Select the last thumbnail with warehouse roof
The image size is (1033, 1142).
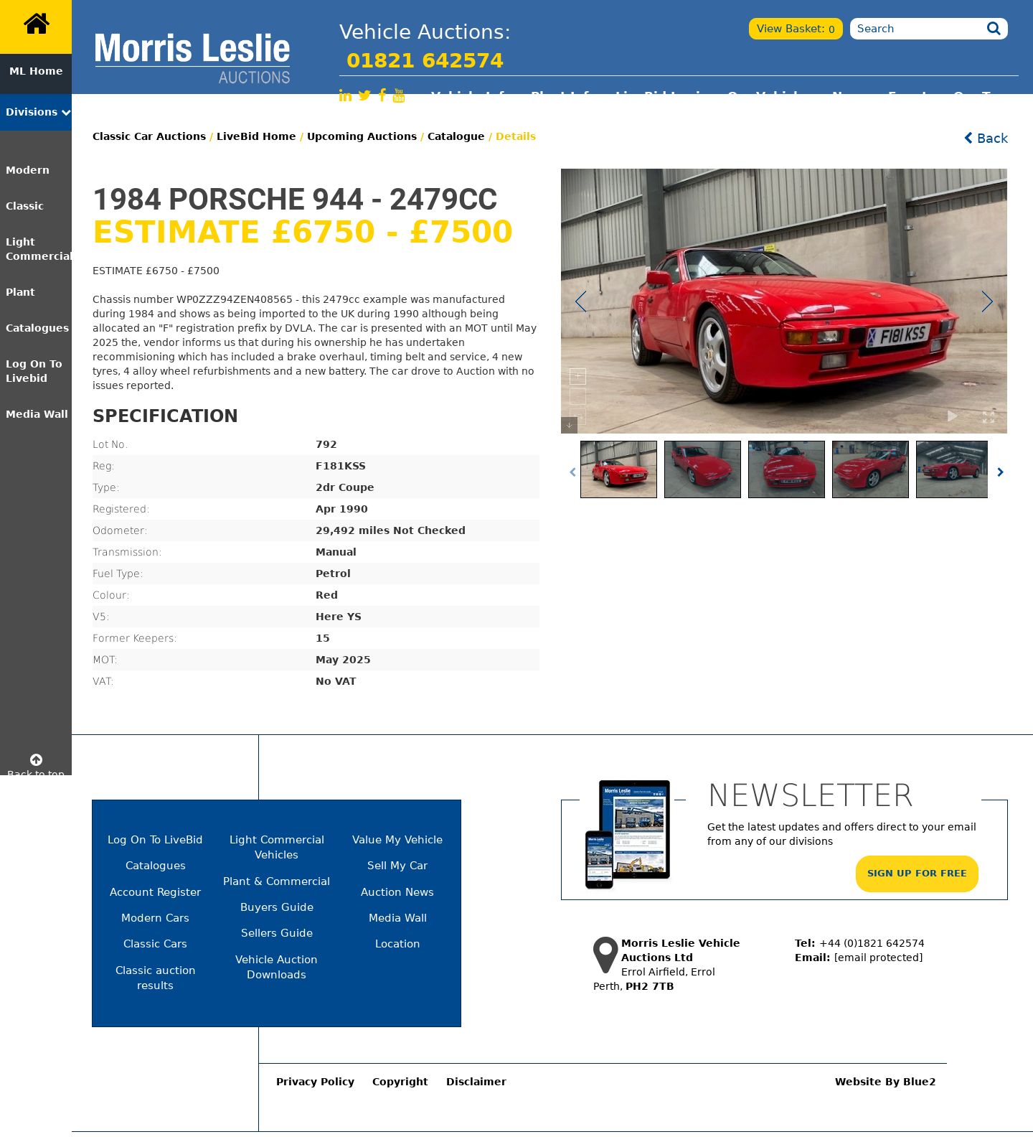point(952,469)
